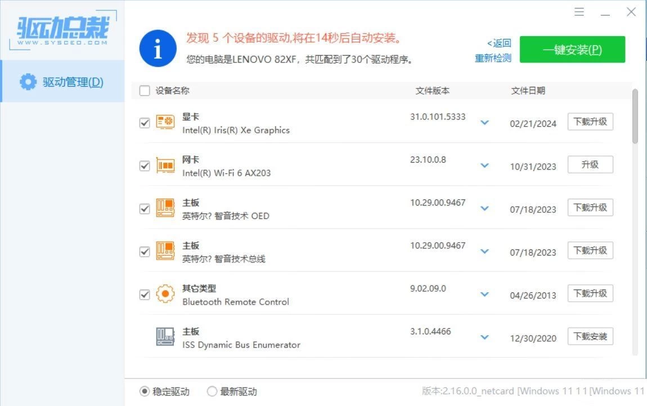Uncheck the Bluetooth Remote Control checkbox
Viewport: 647px width, 406px height.
145,295
